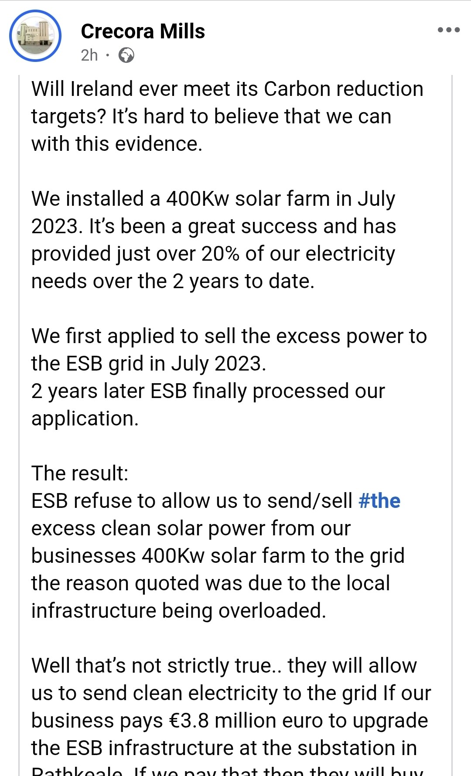The image size is (471, 776).
Task: Click the "provided just over 20%" text line
Action: pos(213,254)
